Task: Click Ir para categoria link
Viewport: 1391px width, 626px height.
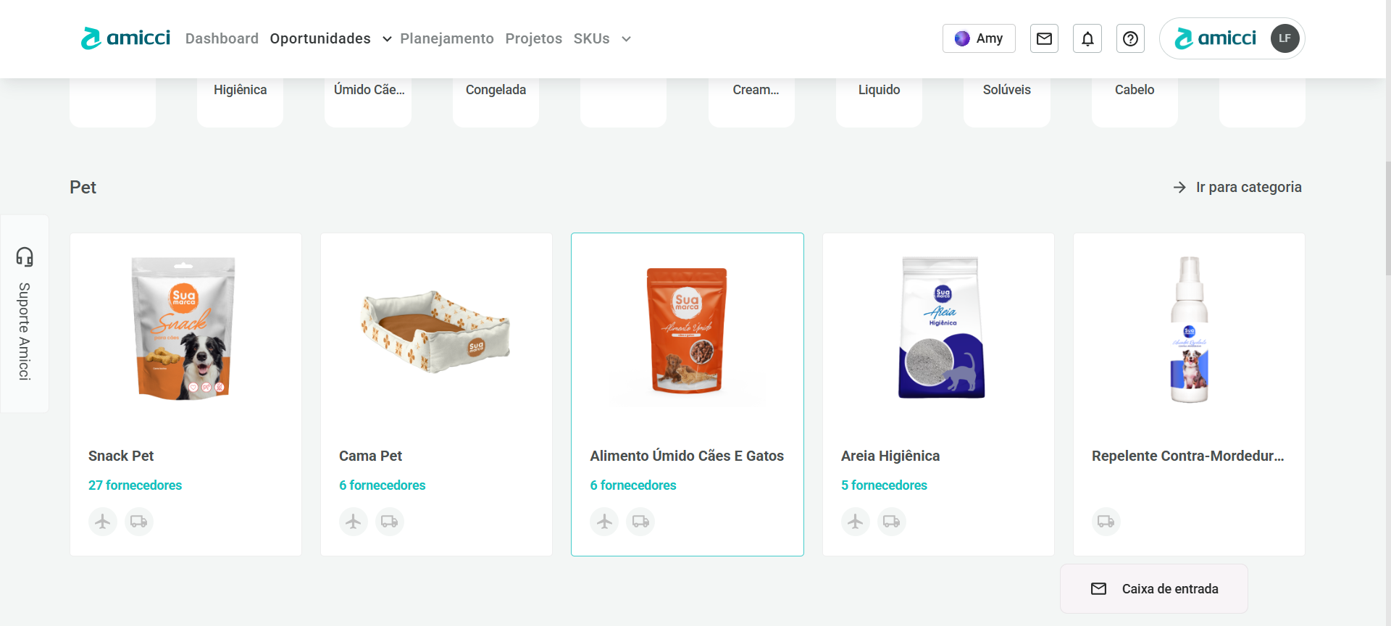Action: 1237,187
